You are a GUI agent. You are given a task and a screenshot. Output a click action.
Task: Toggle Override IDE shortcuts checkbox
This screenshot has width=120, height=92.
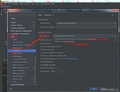pyautogui.click(x=41, y=59)
